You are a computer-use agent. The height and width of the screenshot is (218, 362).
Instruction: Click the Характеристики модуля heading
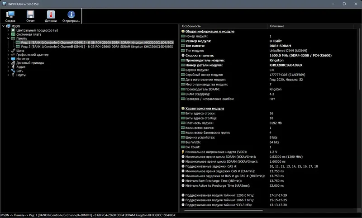tap(205, 109)
